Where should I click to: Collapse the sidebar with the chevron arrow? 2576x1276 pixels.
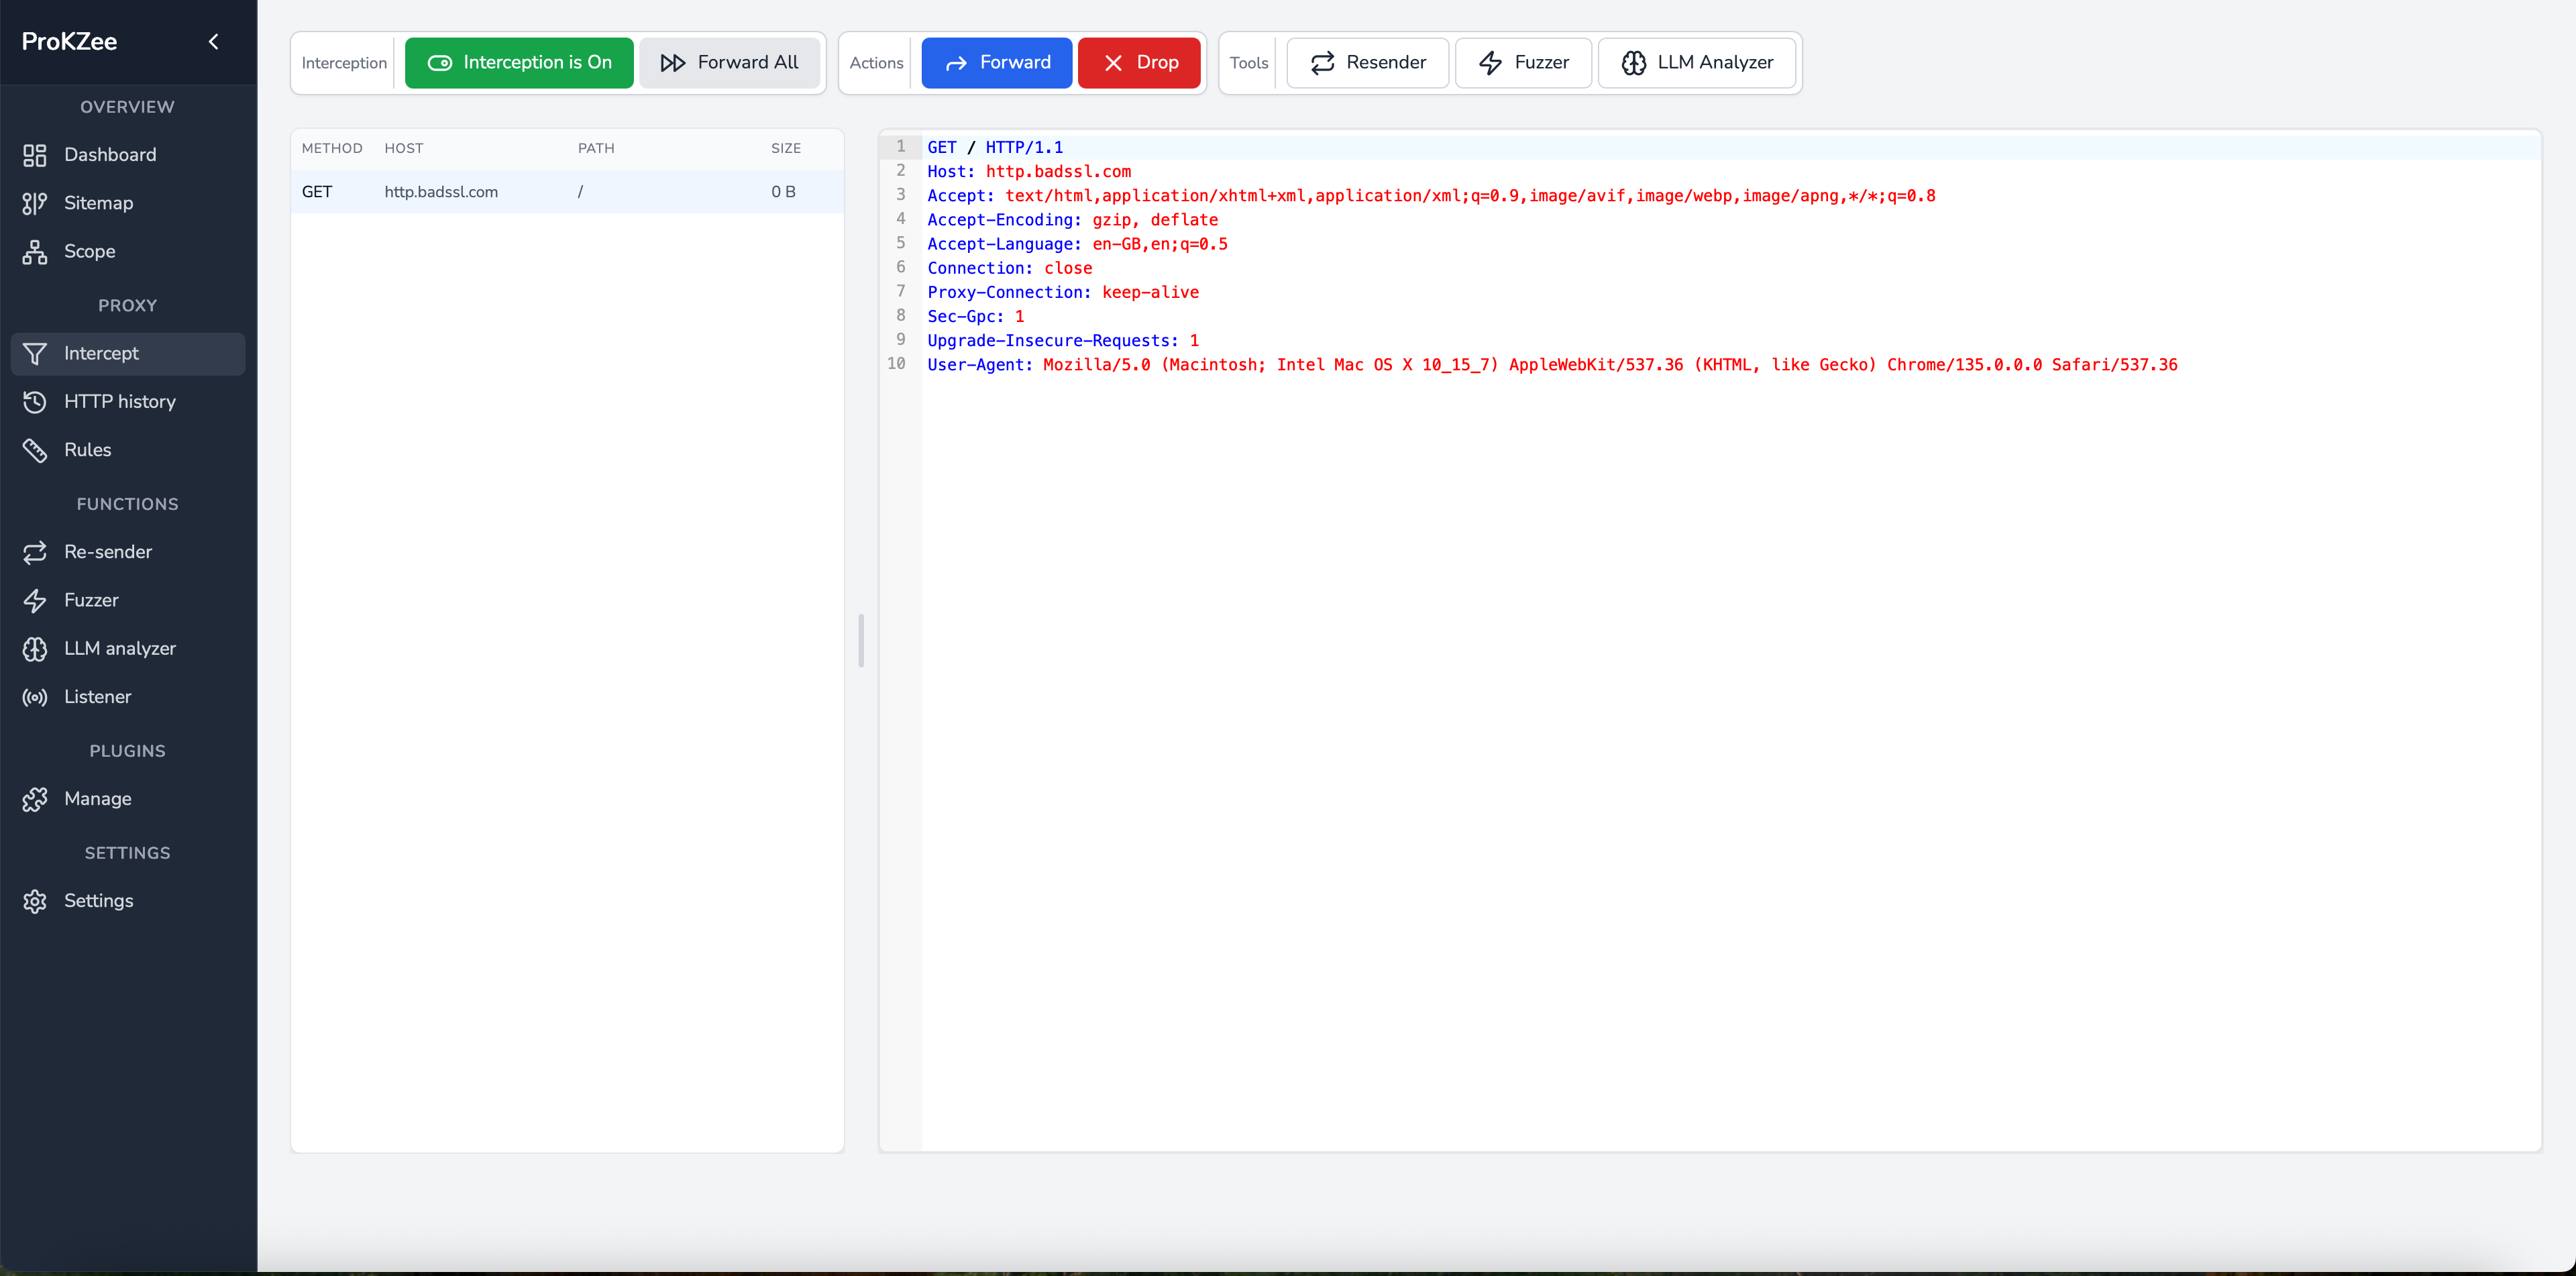(213, 41)
